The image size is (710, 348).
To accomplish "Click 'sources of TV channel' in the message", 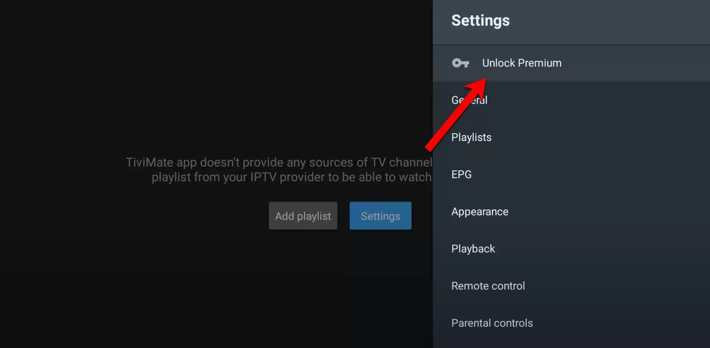I will coord(370,162).
